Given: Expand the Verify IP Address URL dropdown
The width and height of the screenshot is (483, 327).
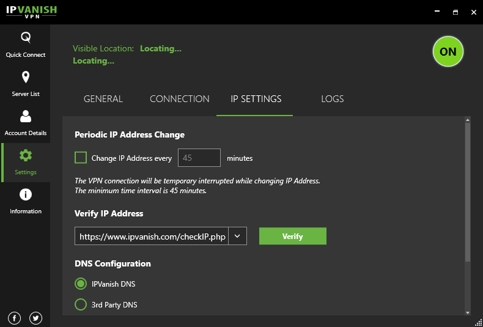Looking at the screenshot, I should (x=237, y=236).
